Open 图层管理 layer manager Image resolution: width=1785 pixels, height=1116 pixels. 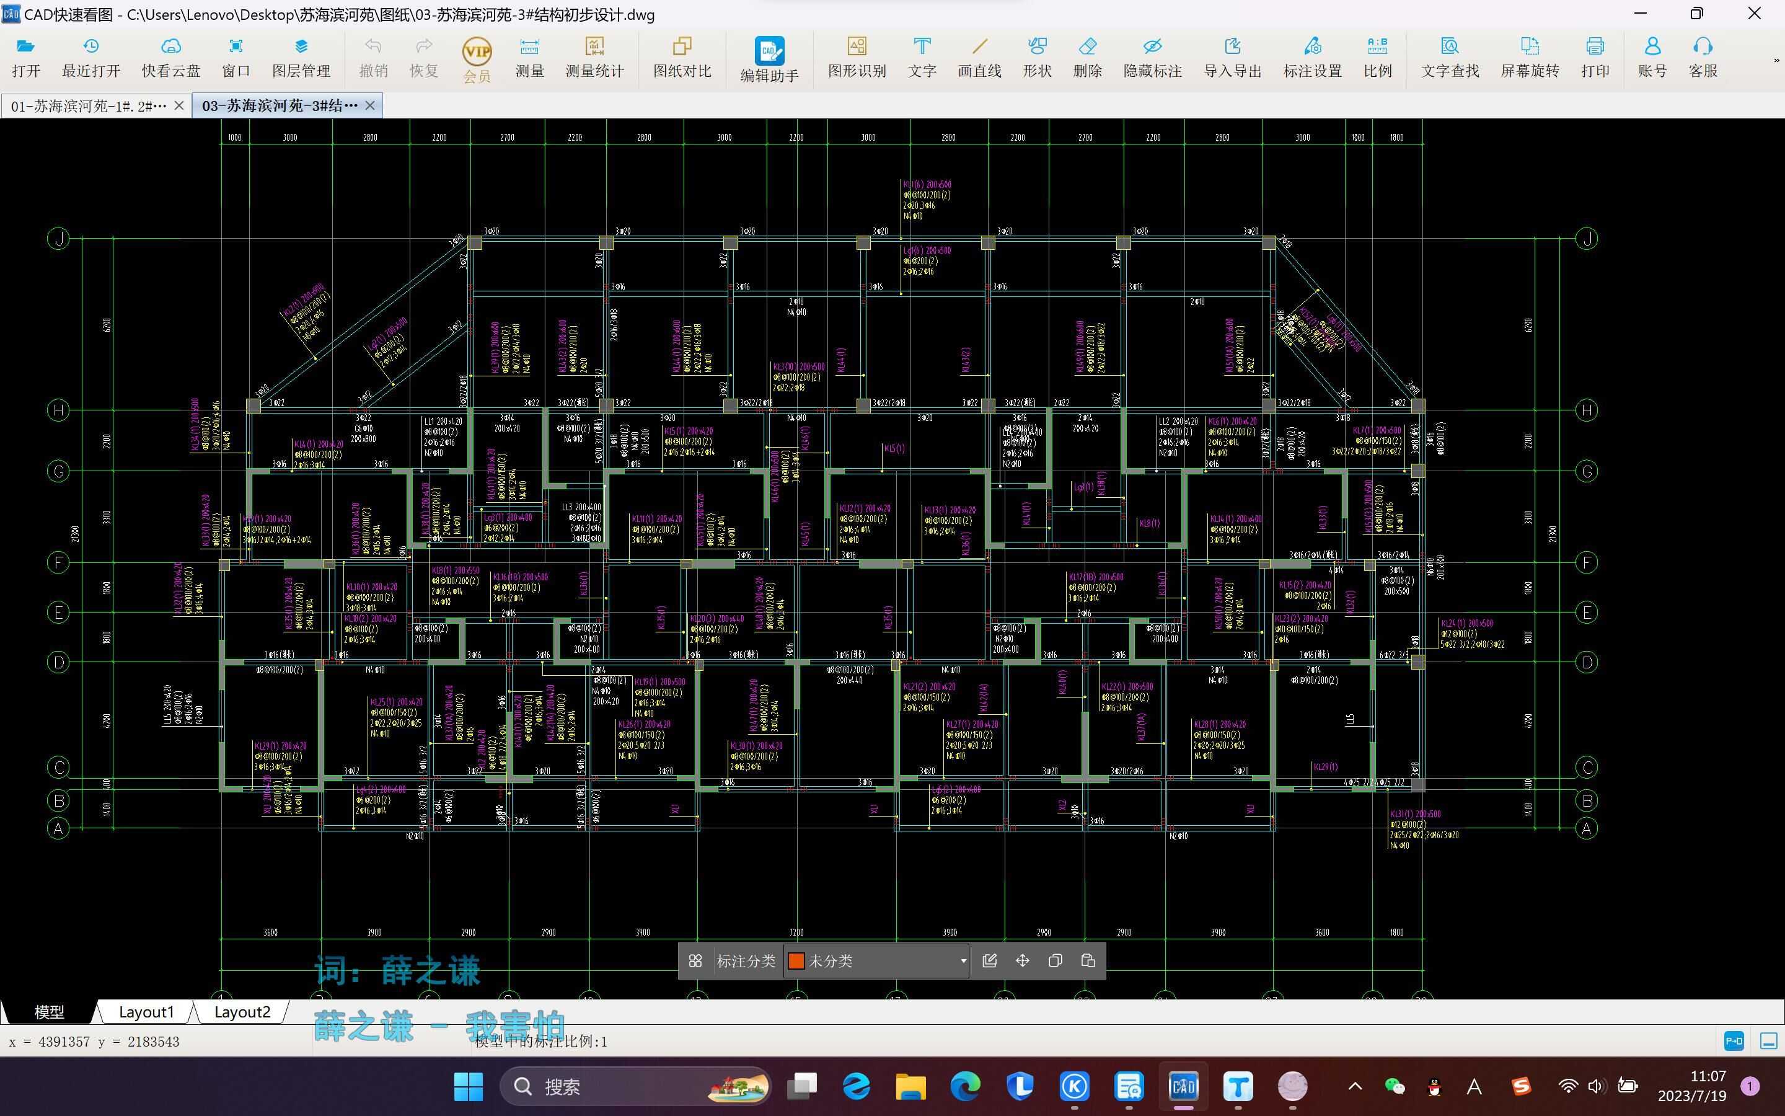[x=301, y=58]
